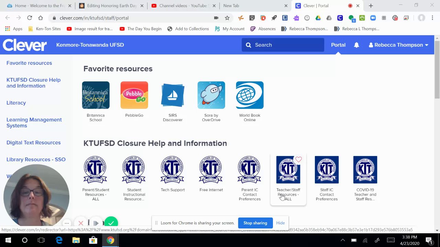The width and height of the screenshot is (440, 247).
Task: Go to the browser home page
Action: (41, 18)
